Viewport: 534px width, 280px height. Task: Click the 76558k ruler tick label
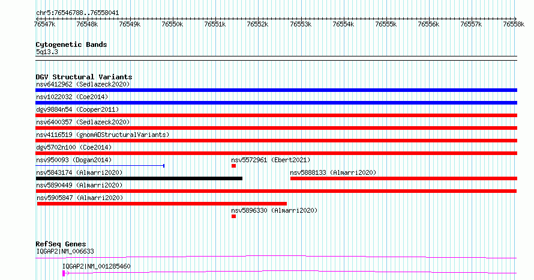514,24
